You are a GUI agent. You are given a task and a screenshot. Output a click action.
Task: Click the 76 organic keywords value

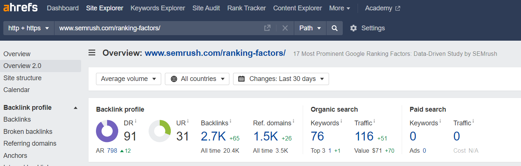click(318, 136)
